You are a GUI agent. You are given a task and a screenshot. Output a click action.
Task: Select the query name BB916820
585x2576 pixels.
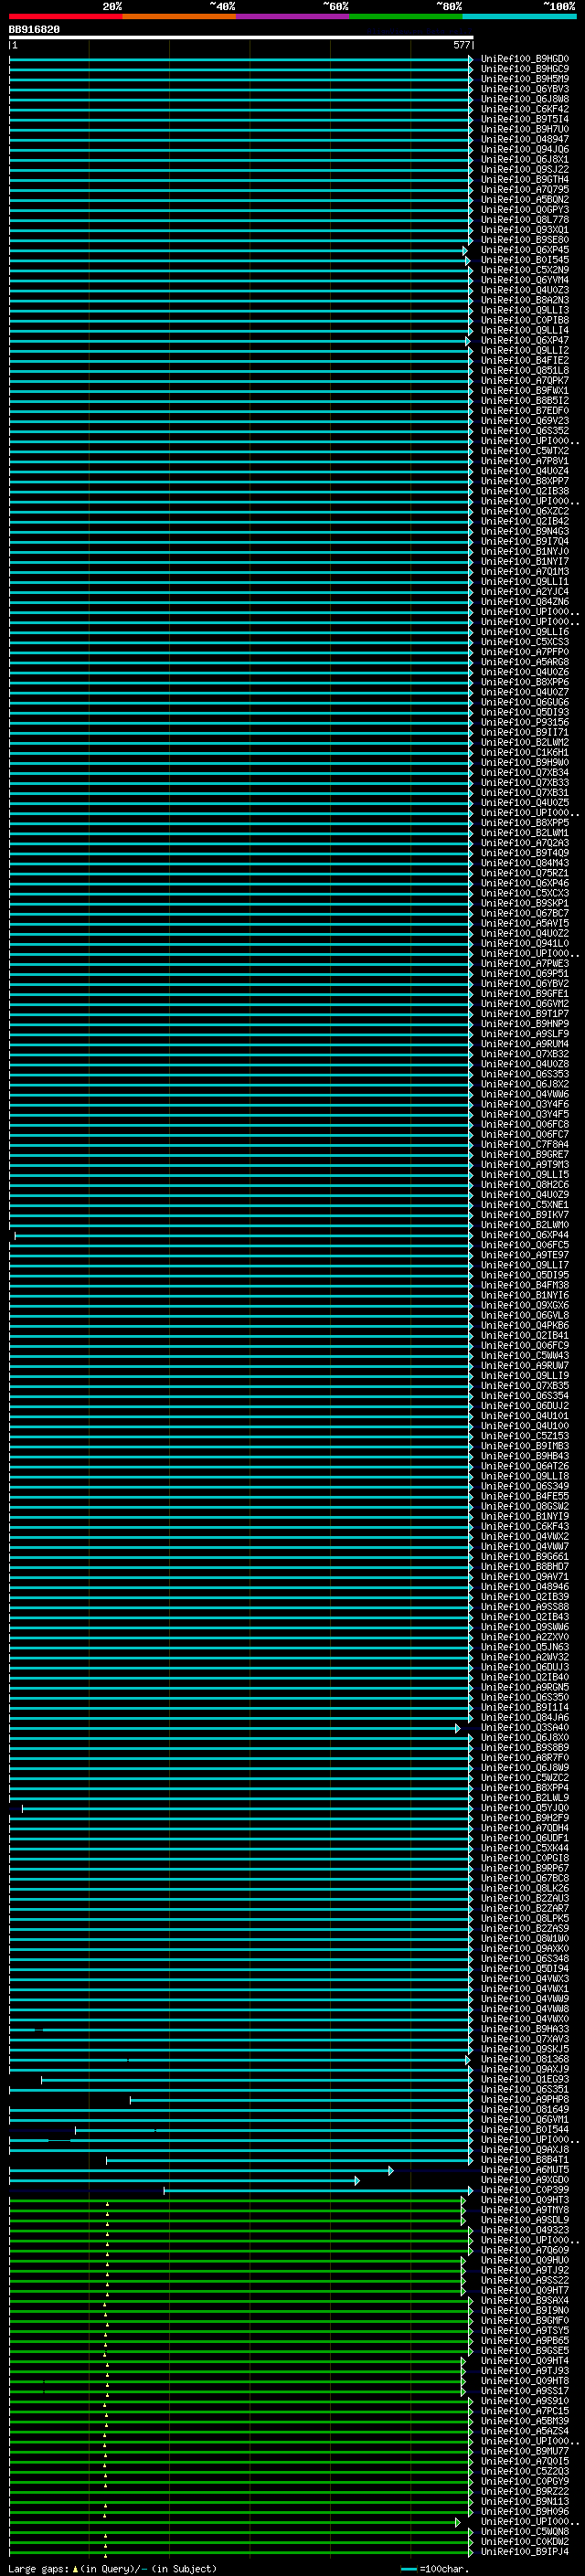click(x=34, y=29)
